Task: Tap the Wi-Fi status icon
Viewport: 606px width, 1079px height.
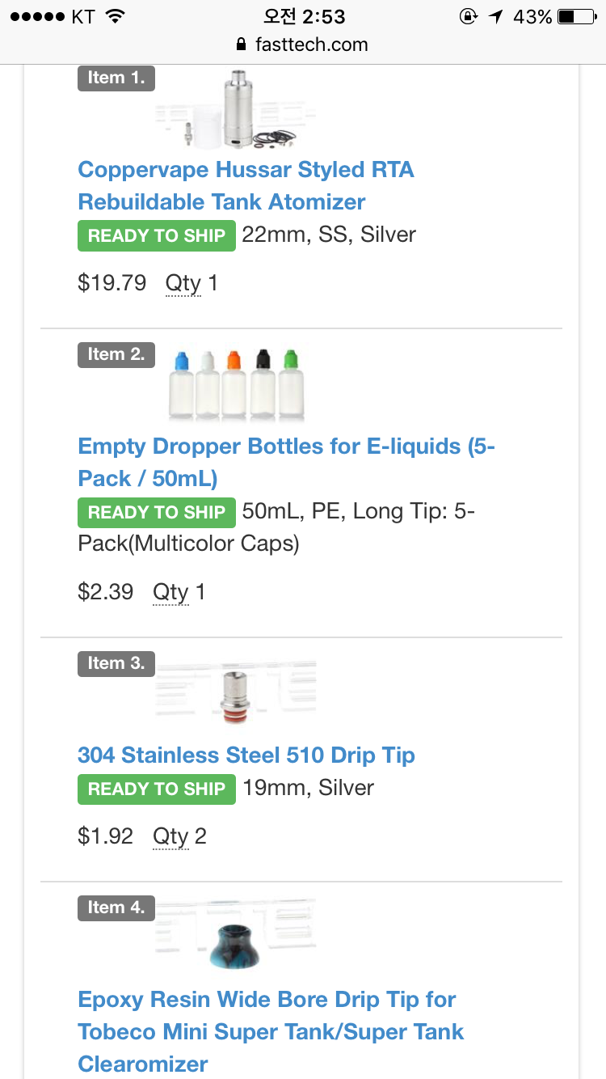Action: coord(116,16)
